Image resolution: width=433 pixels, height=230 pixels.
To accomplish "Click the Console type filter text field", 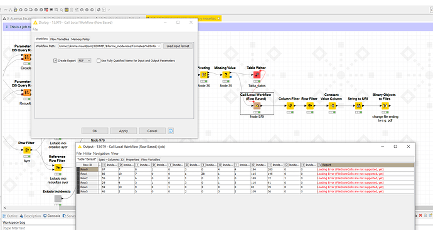I will pyautogui.click(x=39, y=228).
